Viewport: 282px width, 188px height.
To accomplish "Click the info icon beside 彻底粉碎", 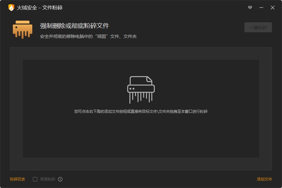I will click(60, 179).
